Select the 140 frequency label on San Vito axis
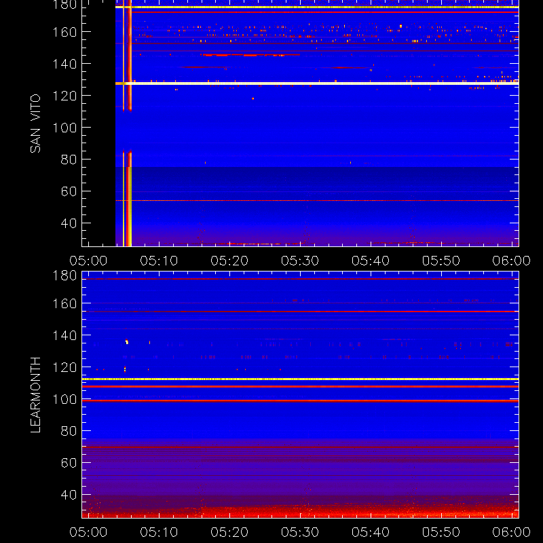The width and height of the screenshot is (543, 543). click(64, 64)
